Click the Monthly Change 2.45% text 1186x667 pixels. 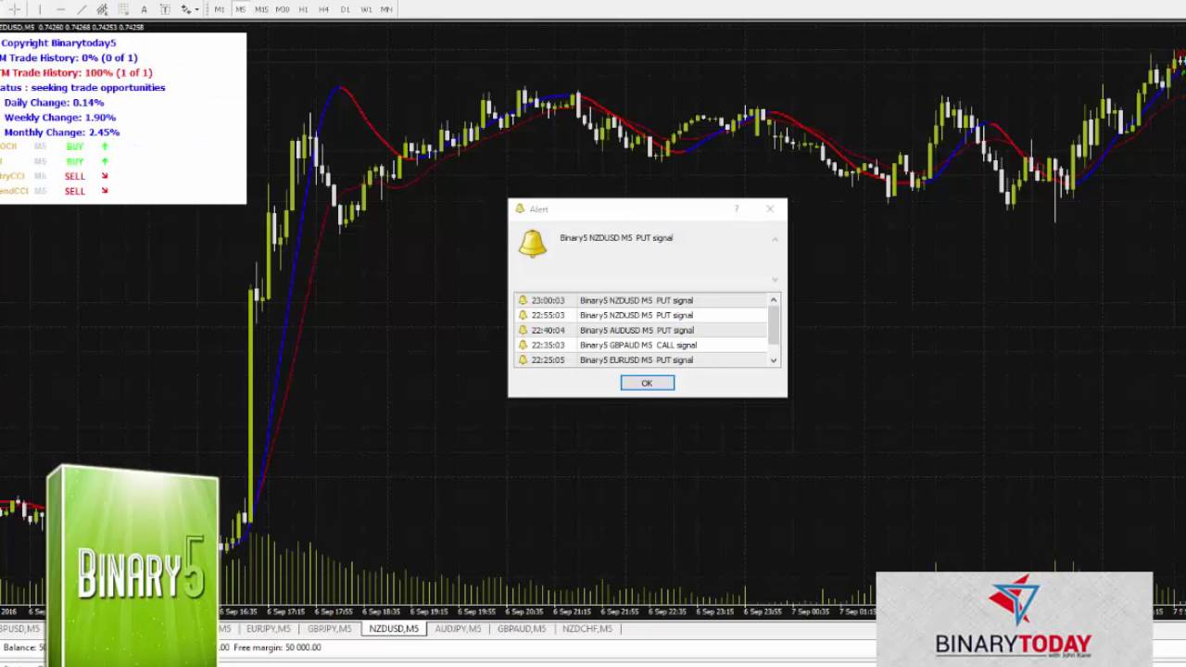coord(62,132)
